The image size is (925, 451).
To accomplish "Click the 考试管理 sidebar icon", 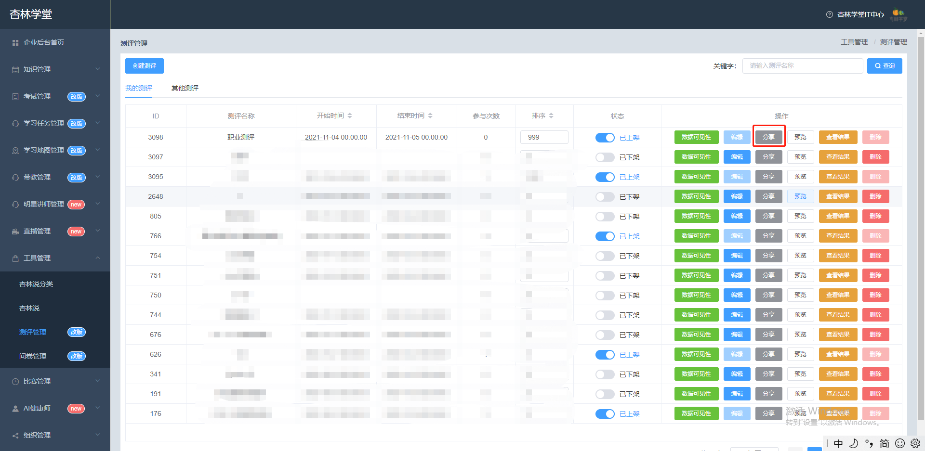I will 15,97.
